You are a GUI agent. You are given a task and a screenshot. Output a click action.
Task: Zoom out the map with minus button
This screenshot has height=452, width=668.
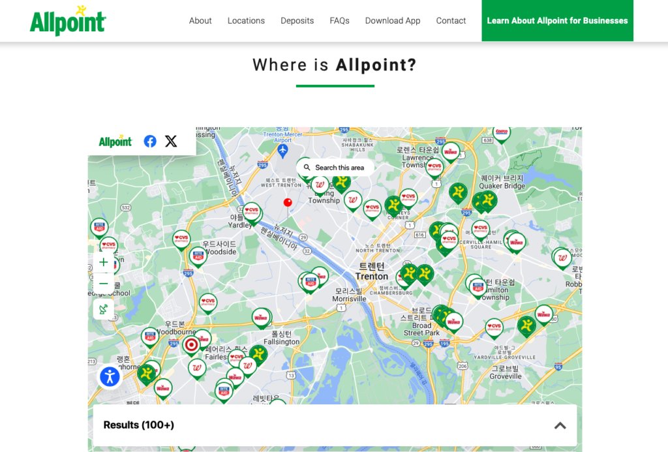coord(103,283)
